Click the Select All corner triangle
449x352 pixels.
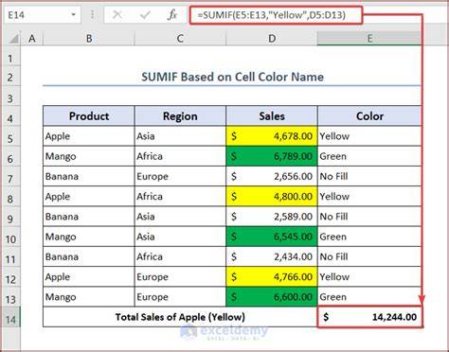pyautogui.click(x=13, y=39)
